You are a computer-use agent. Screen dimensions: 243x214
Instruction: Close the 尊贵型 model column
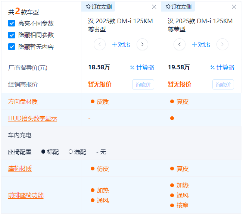point(154,7)
